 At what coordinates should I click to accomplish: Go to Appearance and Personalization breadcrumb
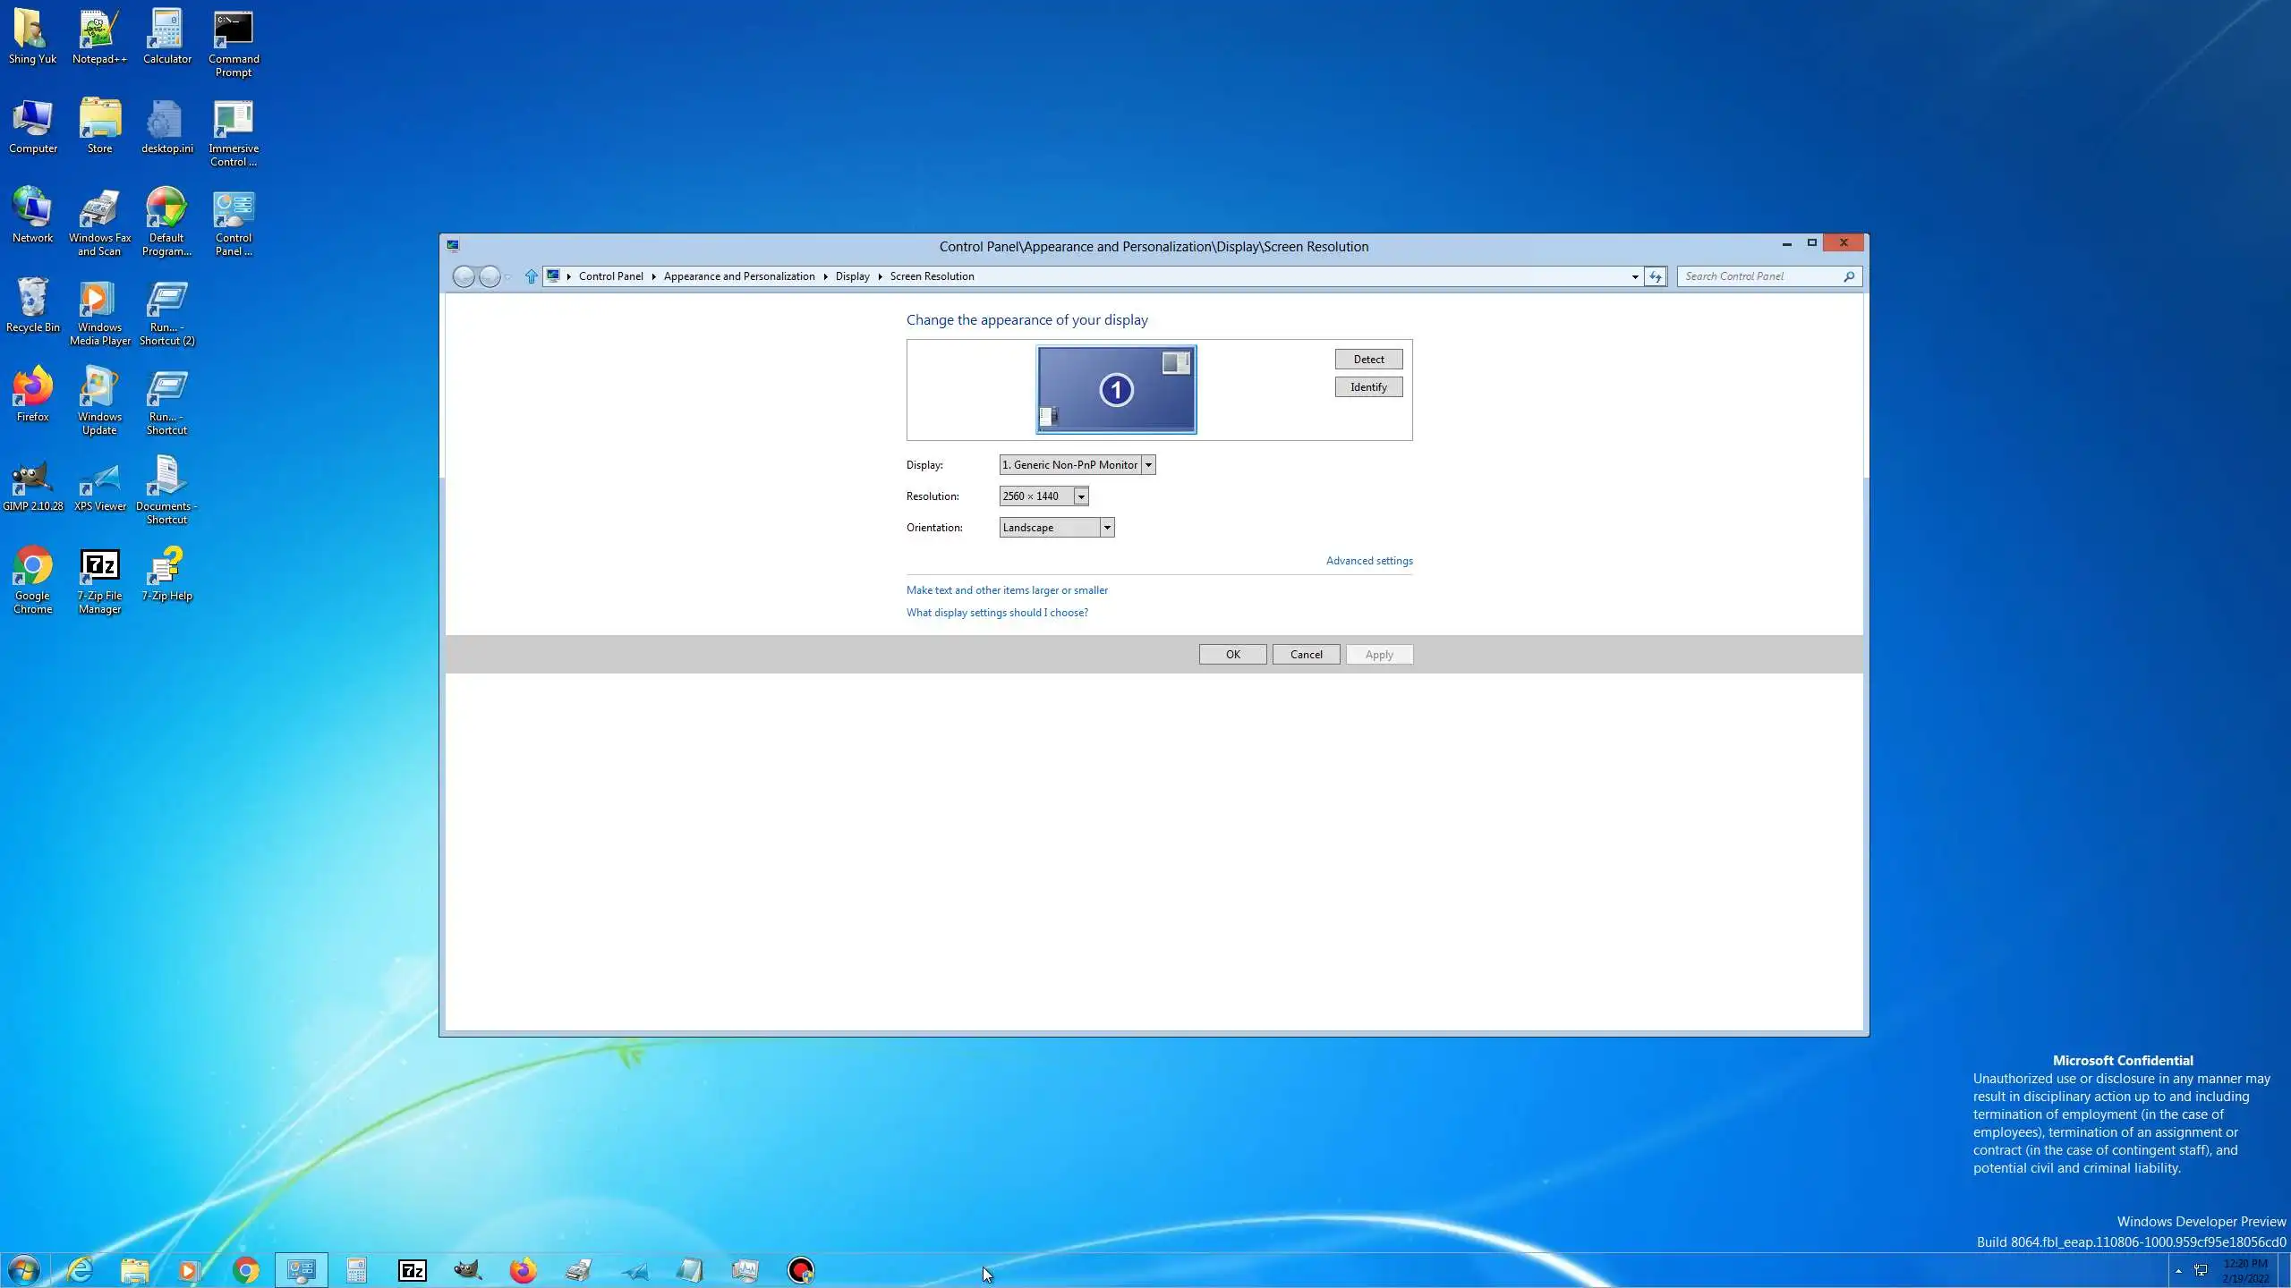738,276
